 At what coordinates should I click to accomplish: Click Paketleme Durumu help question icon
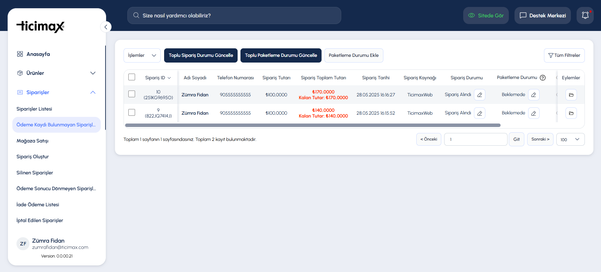point(543,78)
